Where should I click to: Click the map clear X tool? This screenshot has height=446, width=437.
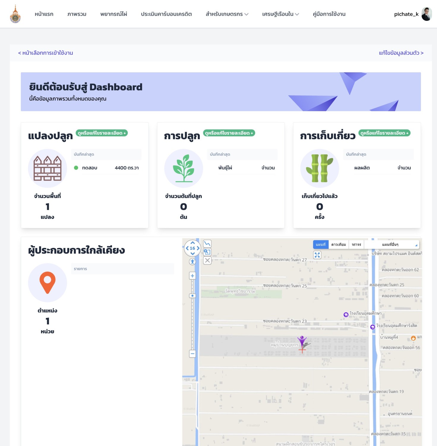point(207,260)
